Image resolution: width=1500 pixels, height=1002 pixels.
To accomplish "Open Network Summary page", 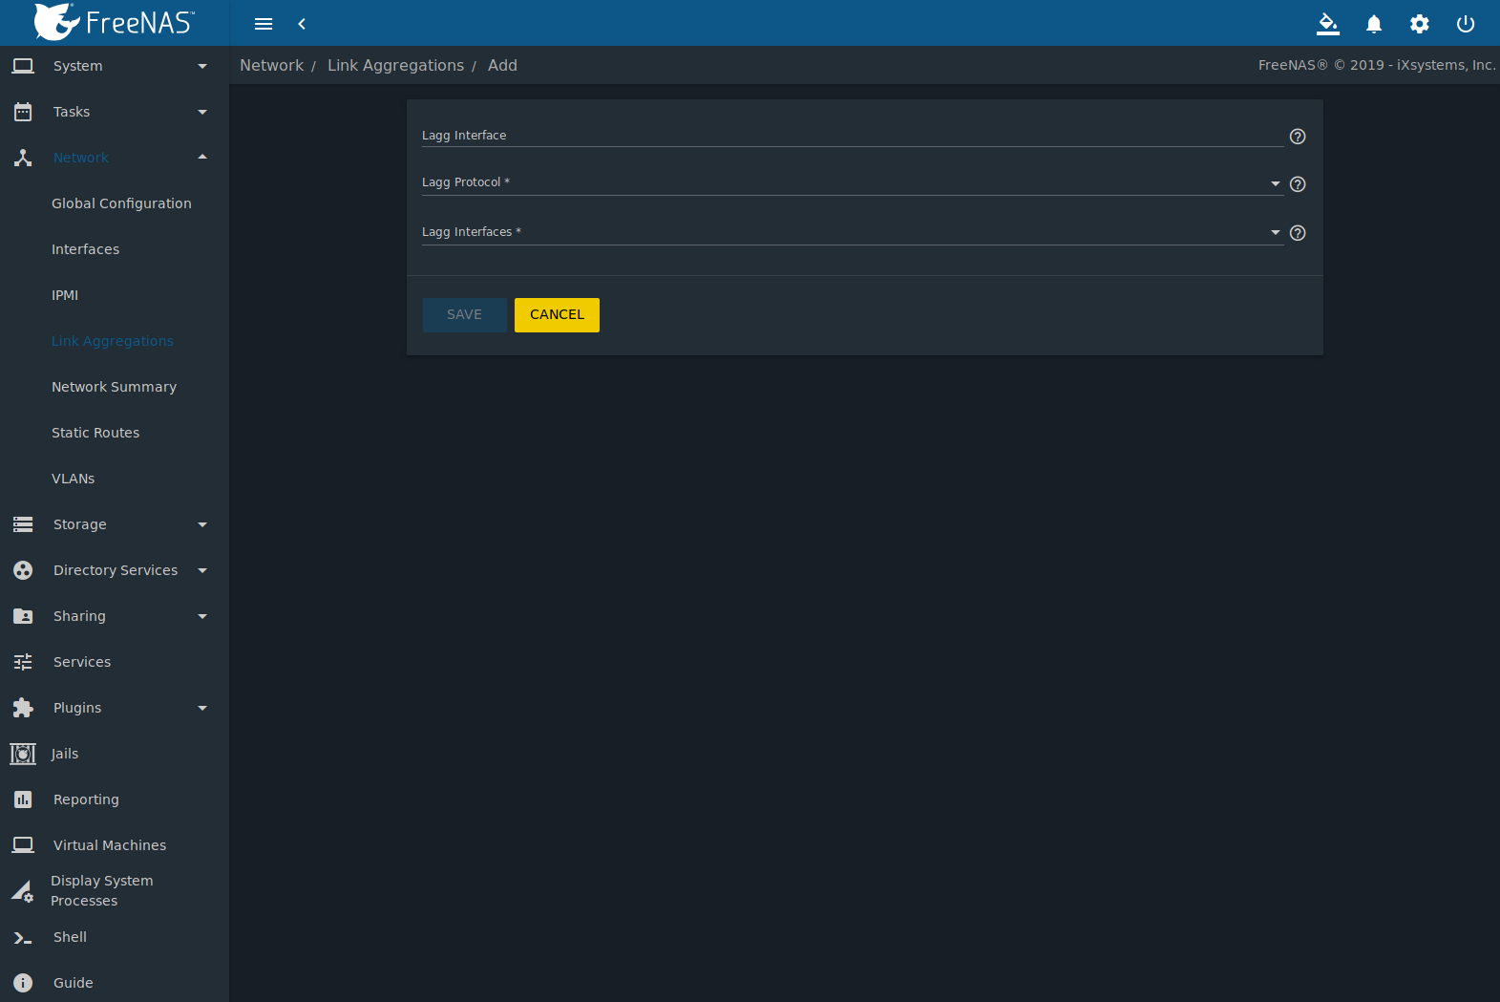I will point(114,387).
